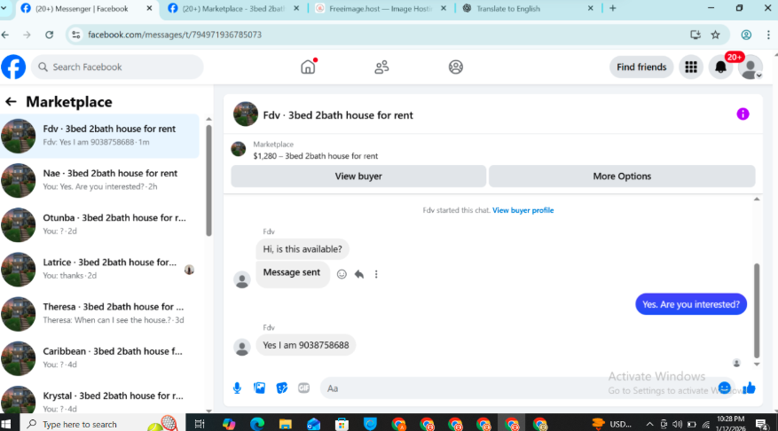Image resolution: width=778 pixels, height=431 pixels.
Task: Close the Freeimage.host tab
Action: (x=444, y=9)
